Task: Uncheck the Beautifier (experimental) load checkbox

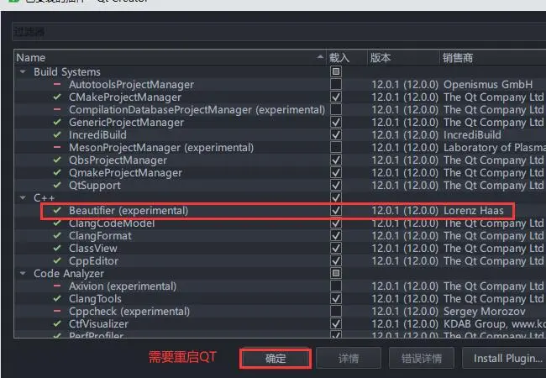Action: tap(336, 211)
